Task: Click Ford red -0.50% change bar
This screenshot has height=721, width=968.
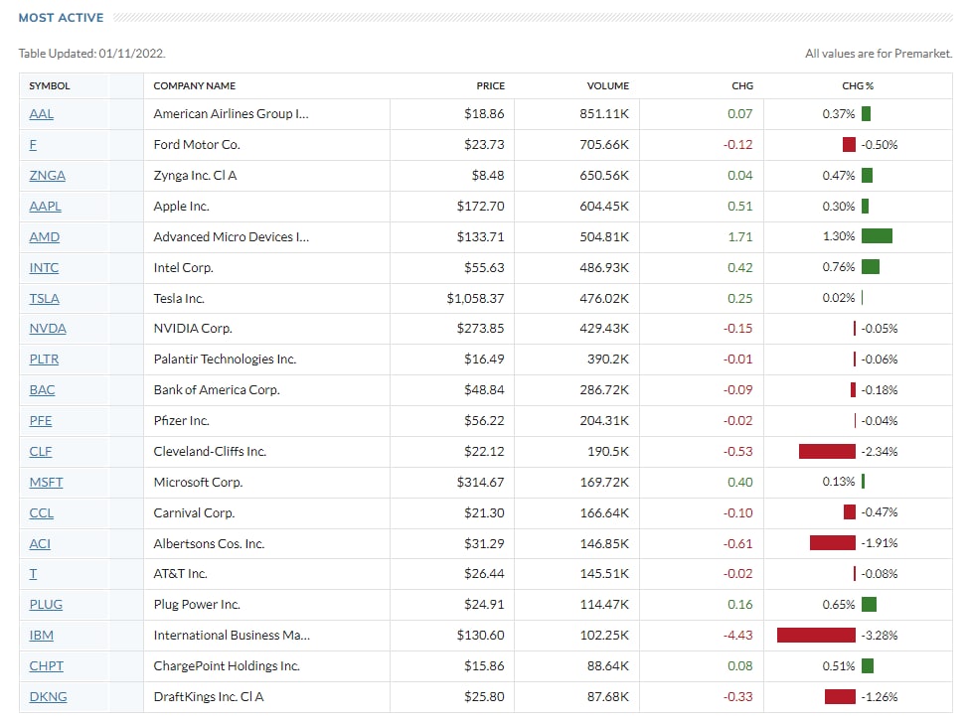Action: (849, 145)
